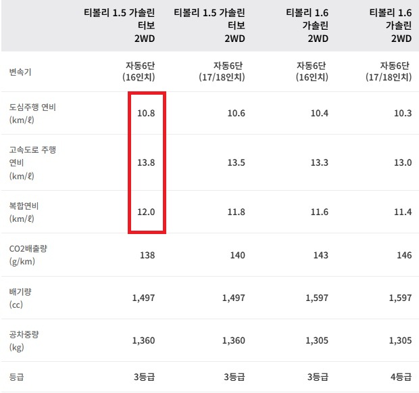This screenshot has width=419, height=393.
Task: Click the CO2 emission value 140
Action: coord(238,255)
